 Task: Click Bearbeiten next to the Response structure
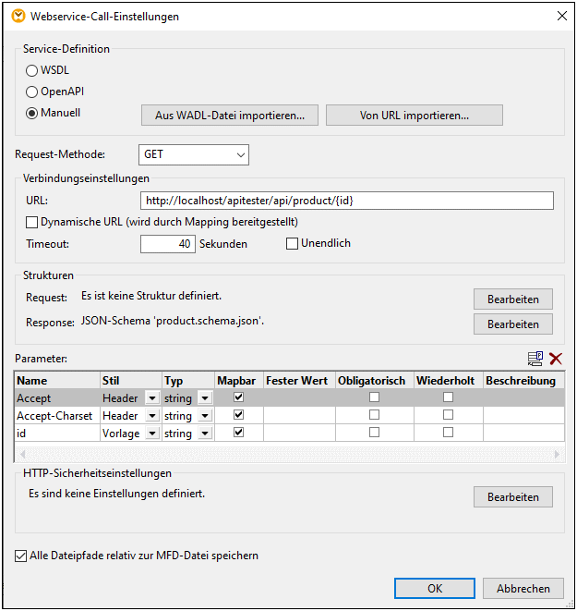tap(512, 324)
